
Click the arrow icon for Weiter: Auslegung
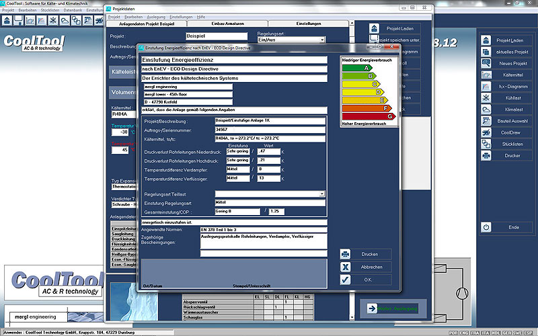point(372,308)
